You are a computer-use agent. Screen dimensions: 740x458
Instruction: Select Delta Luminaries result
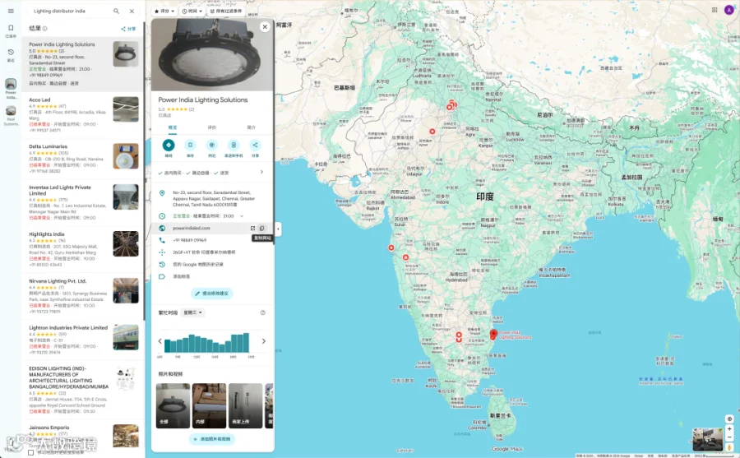(84, 159)
